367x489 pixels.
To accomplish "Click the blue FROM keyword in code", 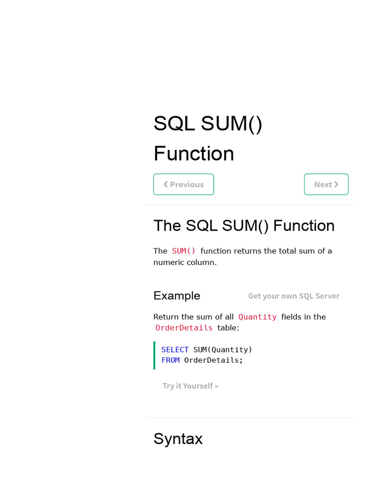I will coord(171,360).
